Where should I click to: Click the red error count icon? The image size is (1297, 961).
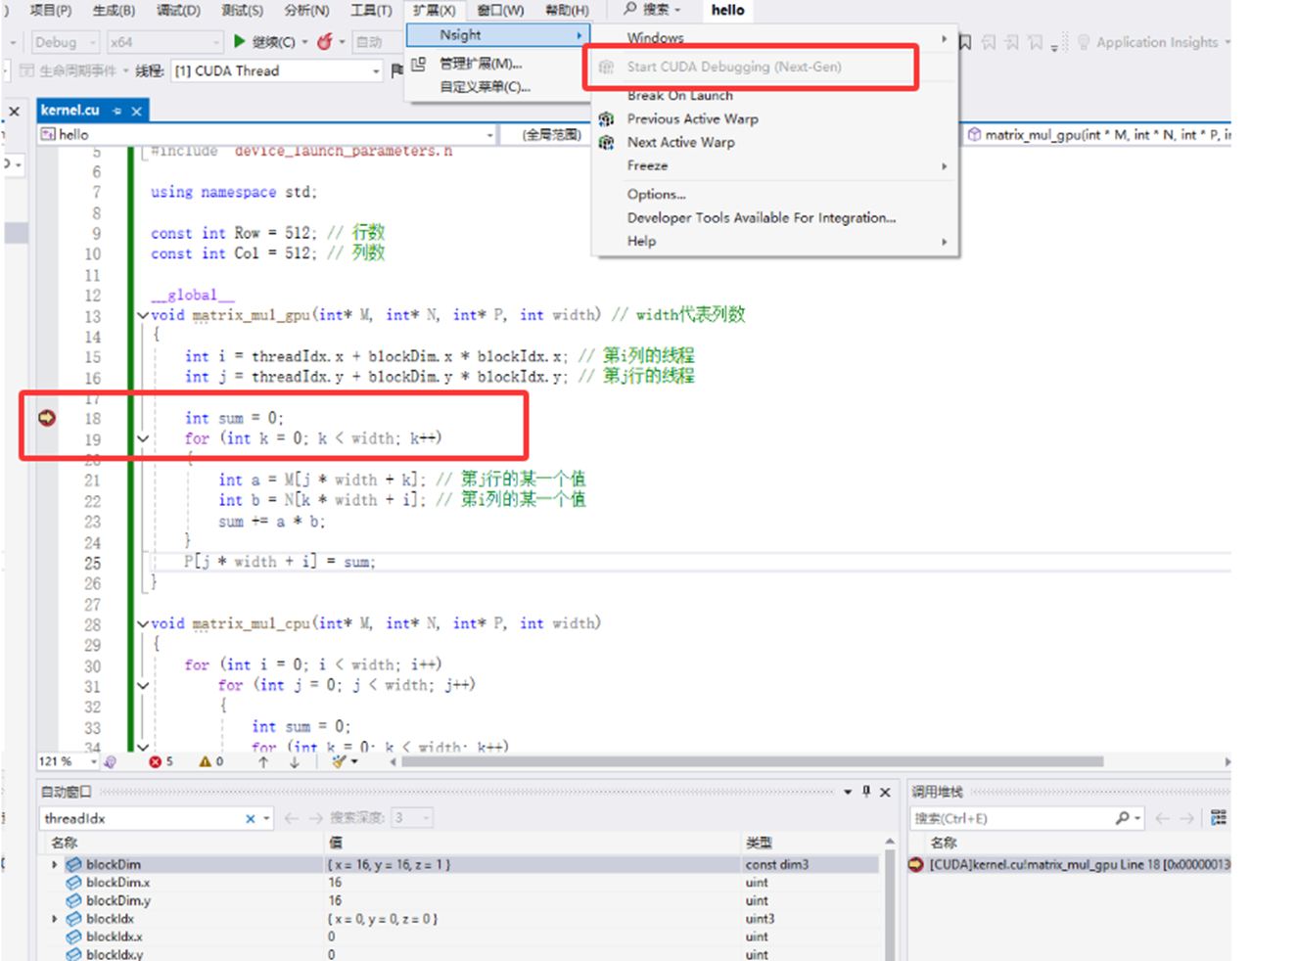pyautogui.click(x=155, y=761)
